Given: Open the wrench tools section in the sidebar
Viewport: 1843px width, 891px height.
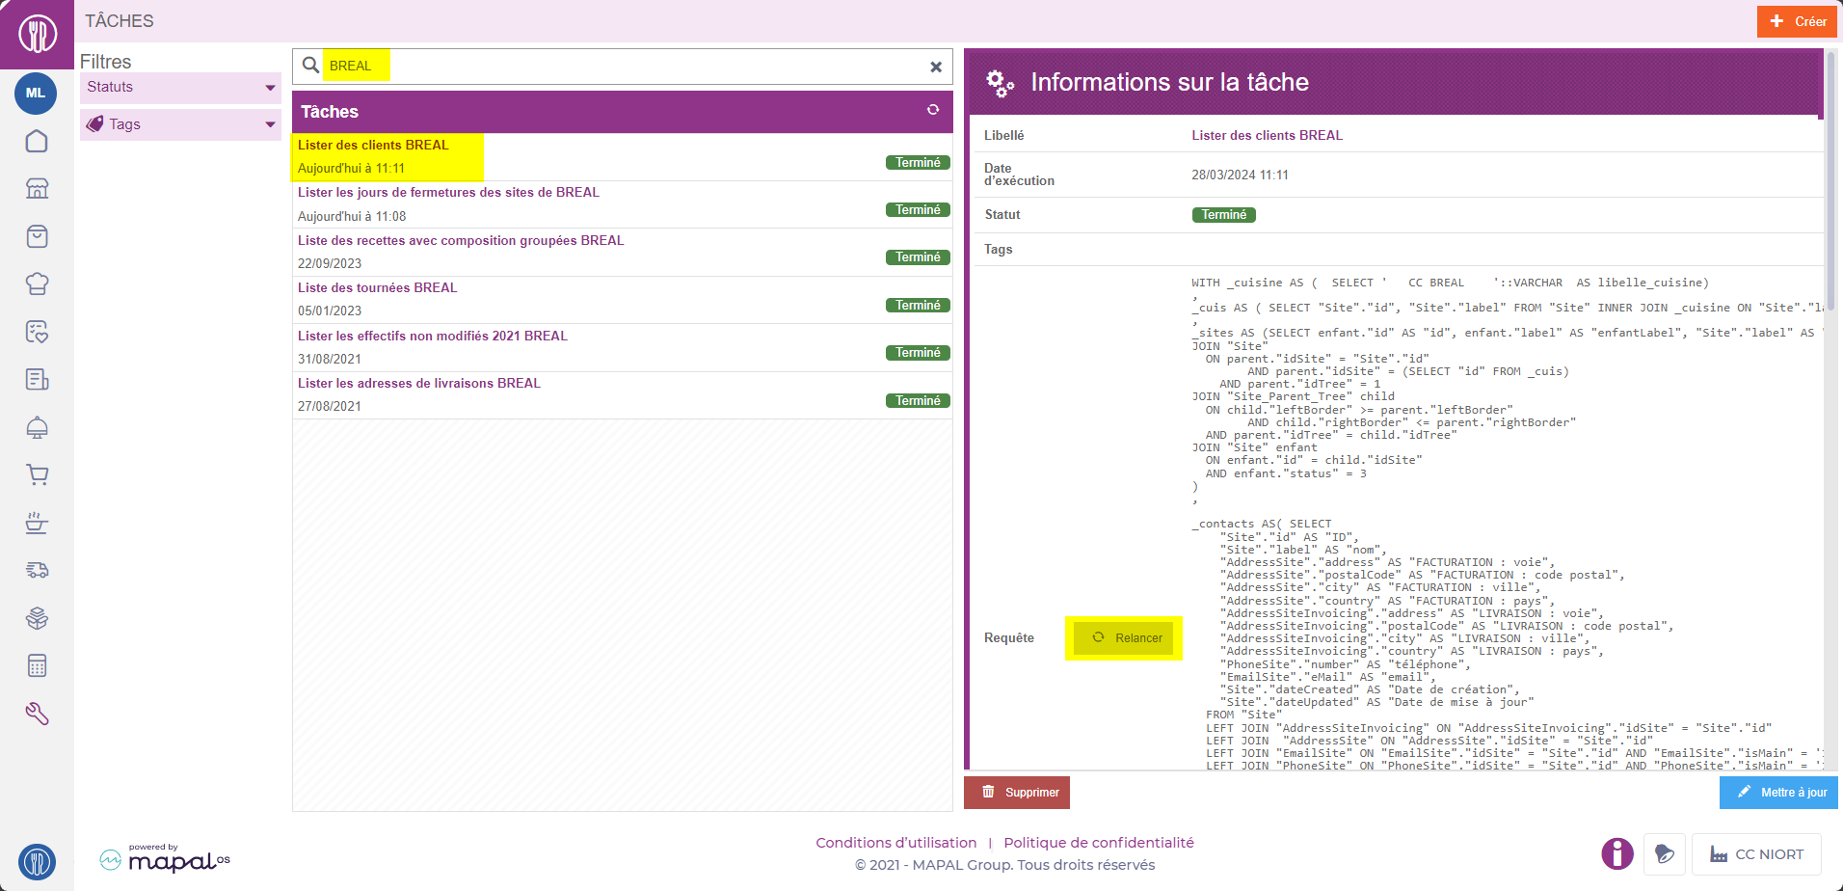Looking at the screenshot, I should coord(37,714).
